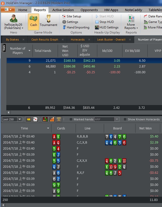Select the 9 players row
Screen dimensions: 162x207
pyautogui.click(x=84, y=61)
